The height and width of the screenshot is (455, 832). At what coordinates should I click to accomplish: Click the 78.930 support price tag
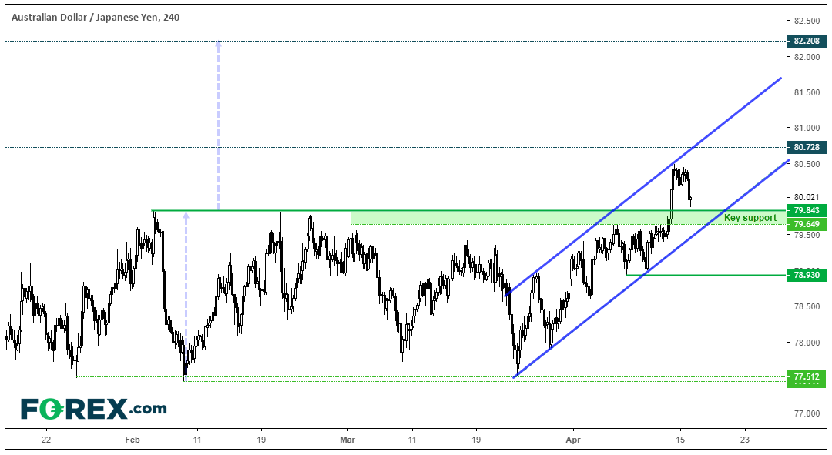pos(806,275)
